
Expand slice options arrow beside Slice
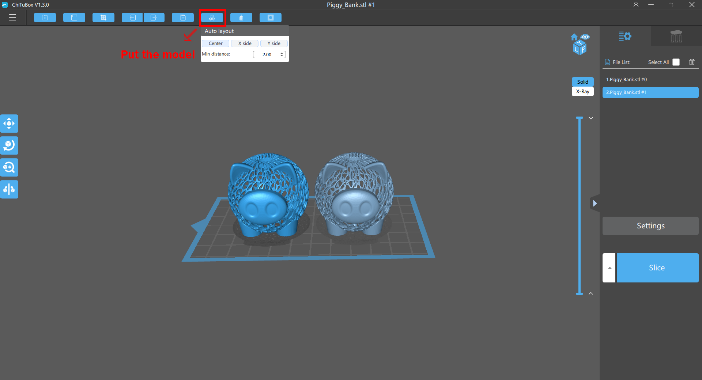(609, 268)
